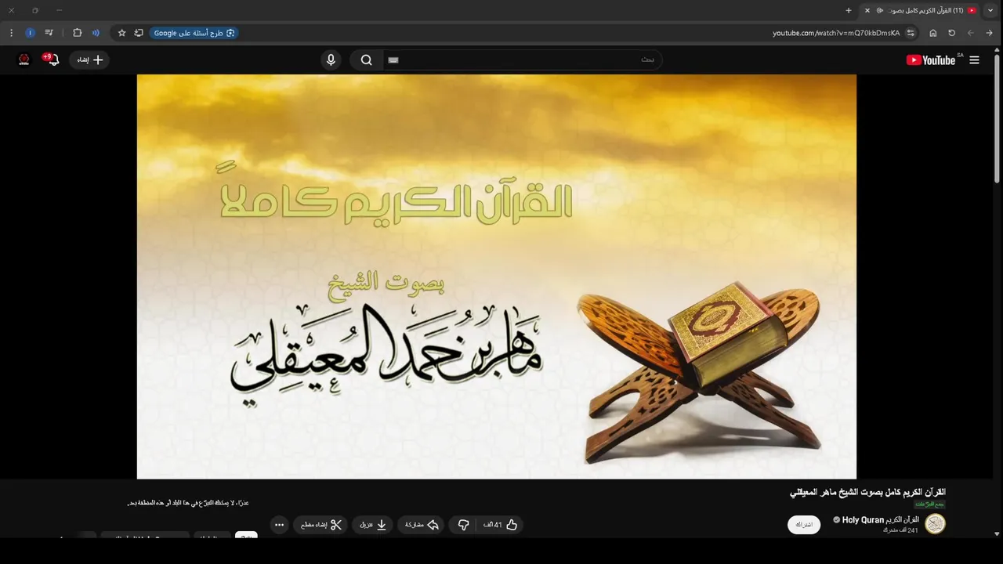Open YouTube notifications bell
The width and height of the screenshot is (1003, 564).
[52, 60]
